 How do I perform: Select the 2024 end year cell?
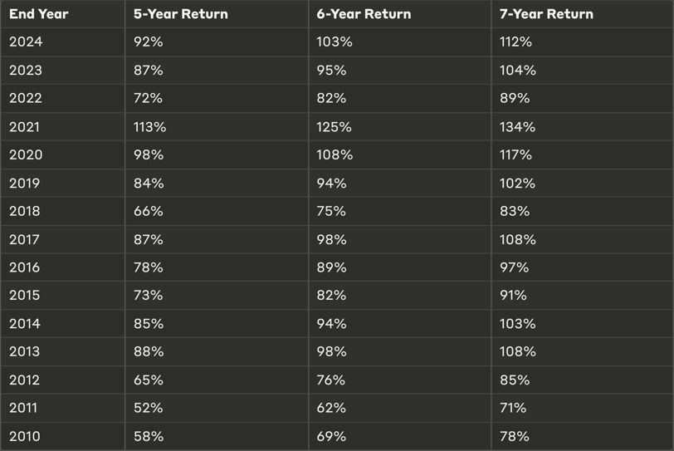tap(26, 42)
